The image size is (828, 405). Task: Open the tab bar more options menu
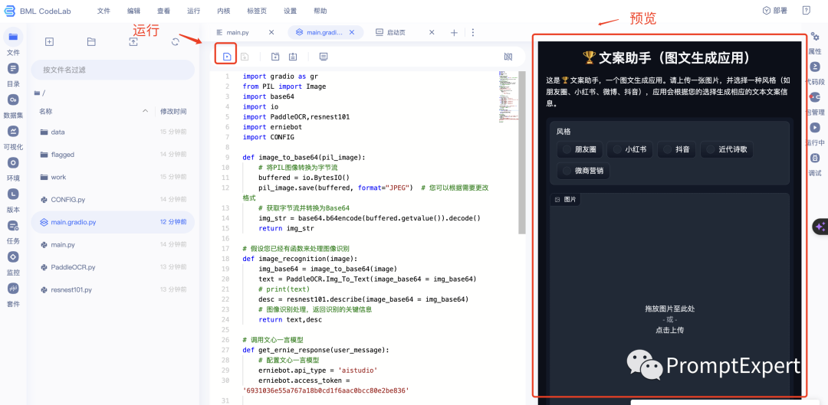[x=472, y=33]
